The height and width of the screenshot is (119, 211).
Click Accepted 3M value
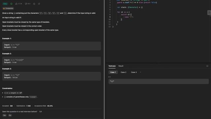[11, 106]
